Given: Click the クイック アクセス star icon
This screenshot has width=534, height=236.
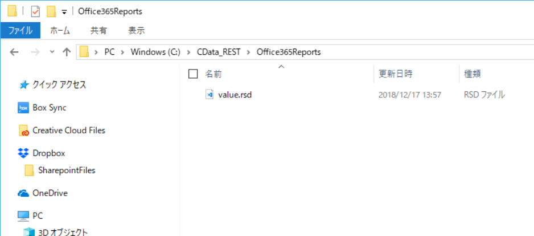Looking at the screenshot, I should click(23, 85).
